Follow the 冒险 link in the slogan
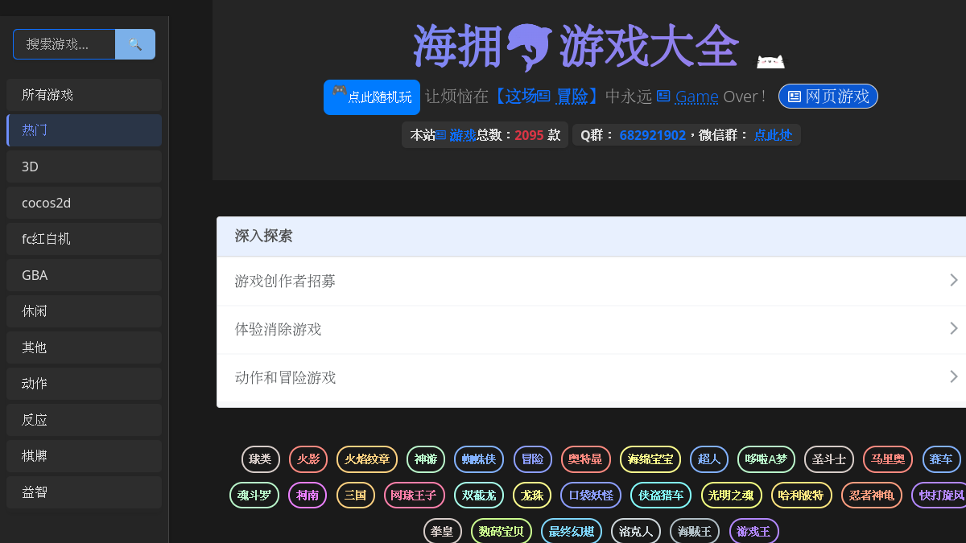Image resolution: width=966 pixels, height=543 pixels. click(x=572, y=97)
